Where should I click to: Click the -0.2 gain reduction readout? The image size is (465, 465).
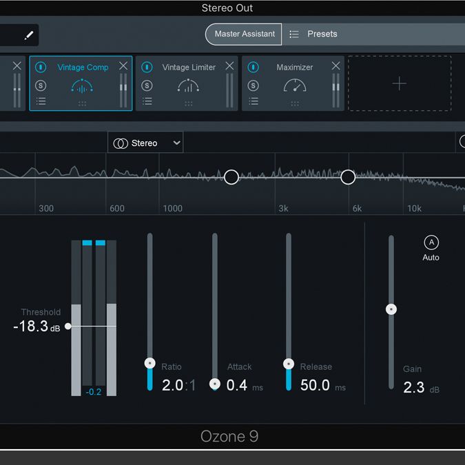[94, 392]
